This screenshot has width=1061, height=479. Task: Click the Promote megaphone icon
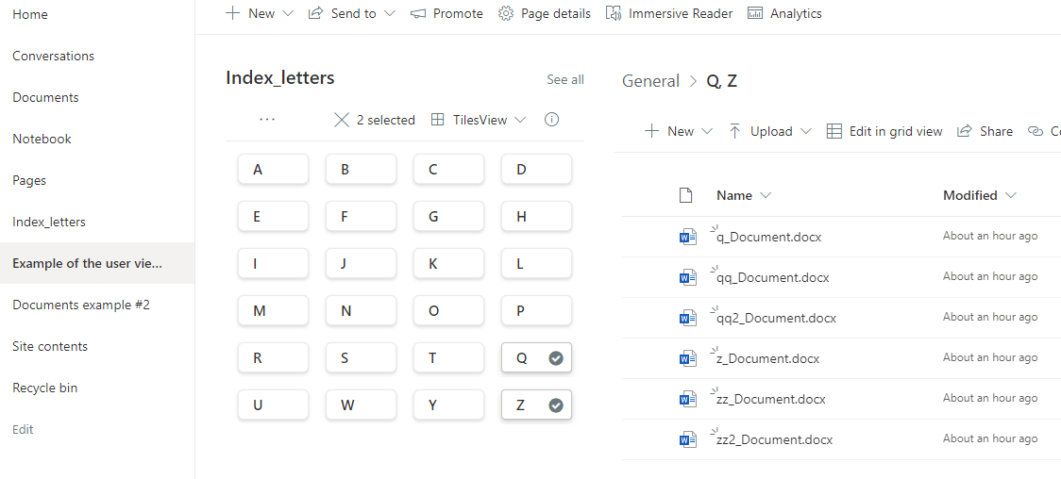[x=418, y=13]
